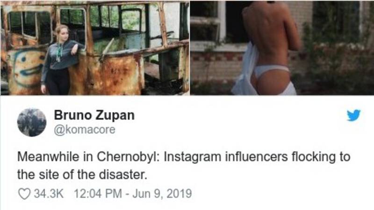The image size is (374, 210).
Task: Click 'the site of the disaster' line
Action: tap(82, 175)
